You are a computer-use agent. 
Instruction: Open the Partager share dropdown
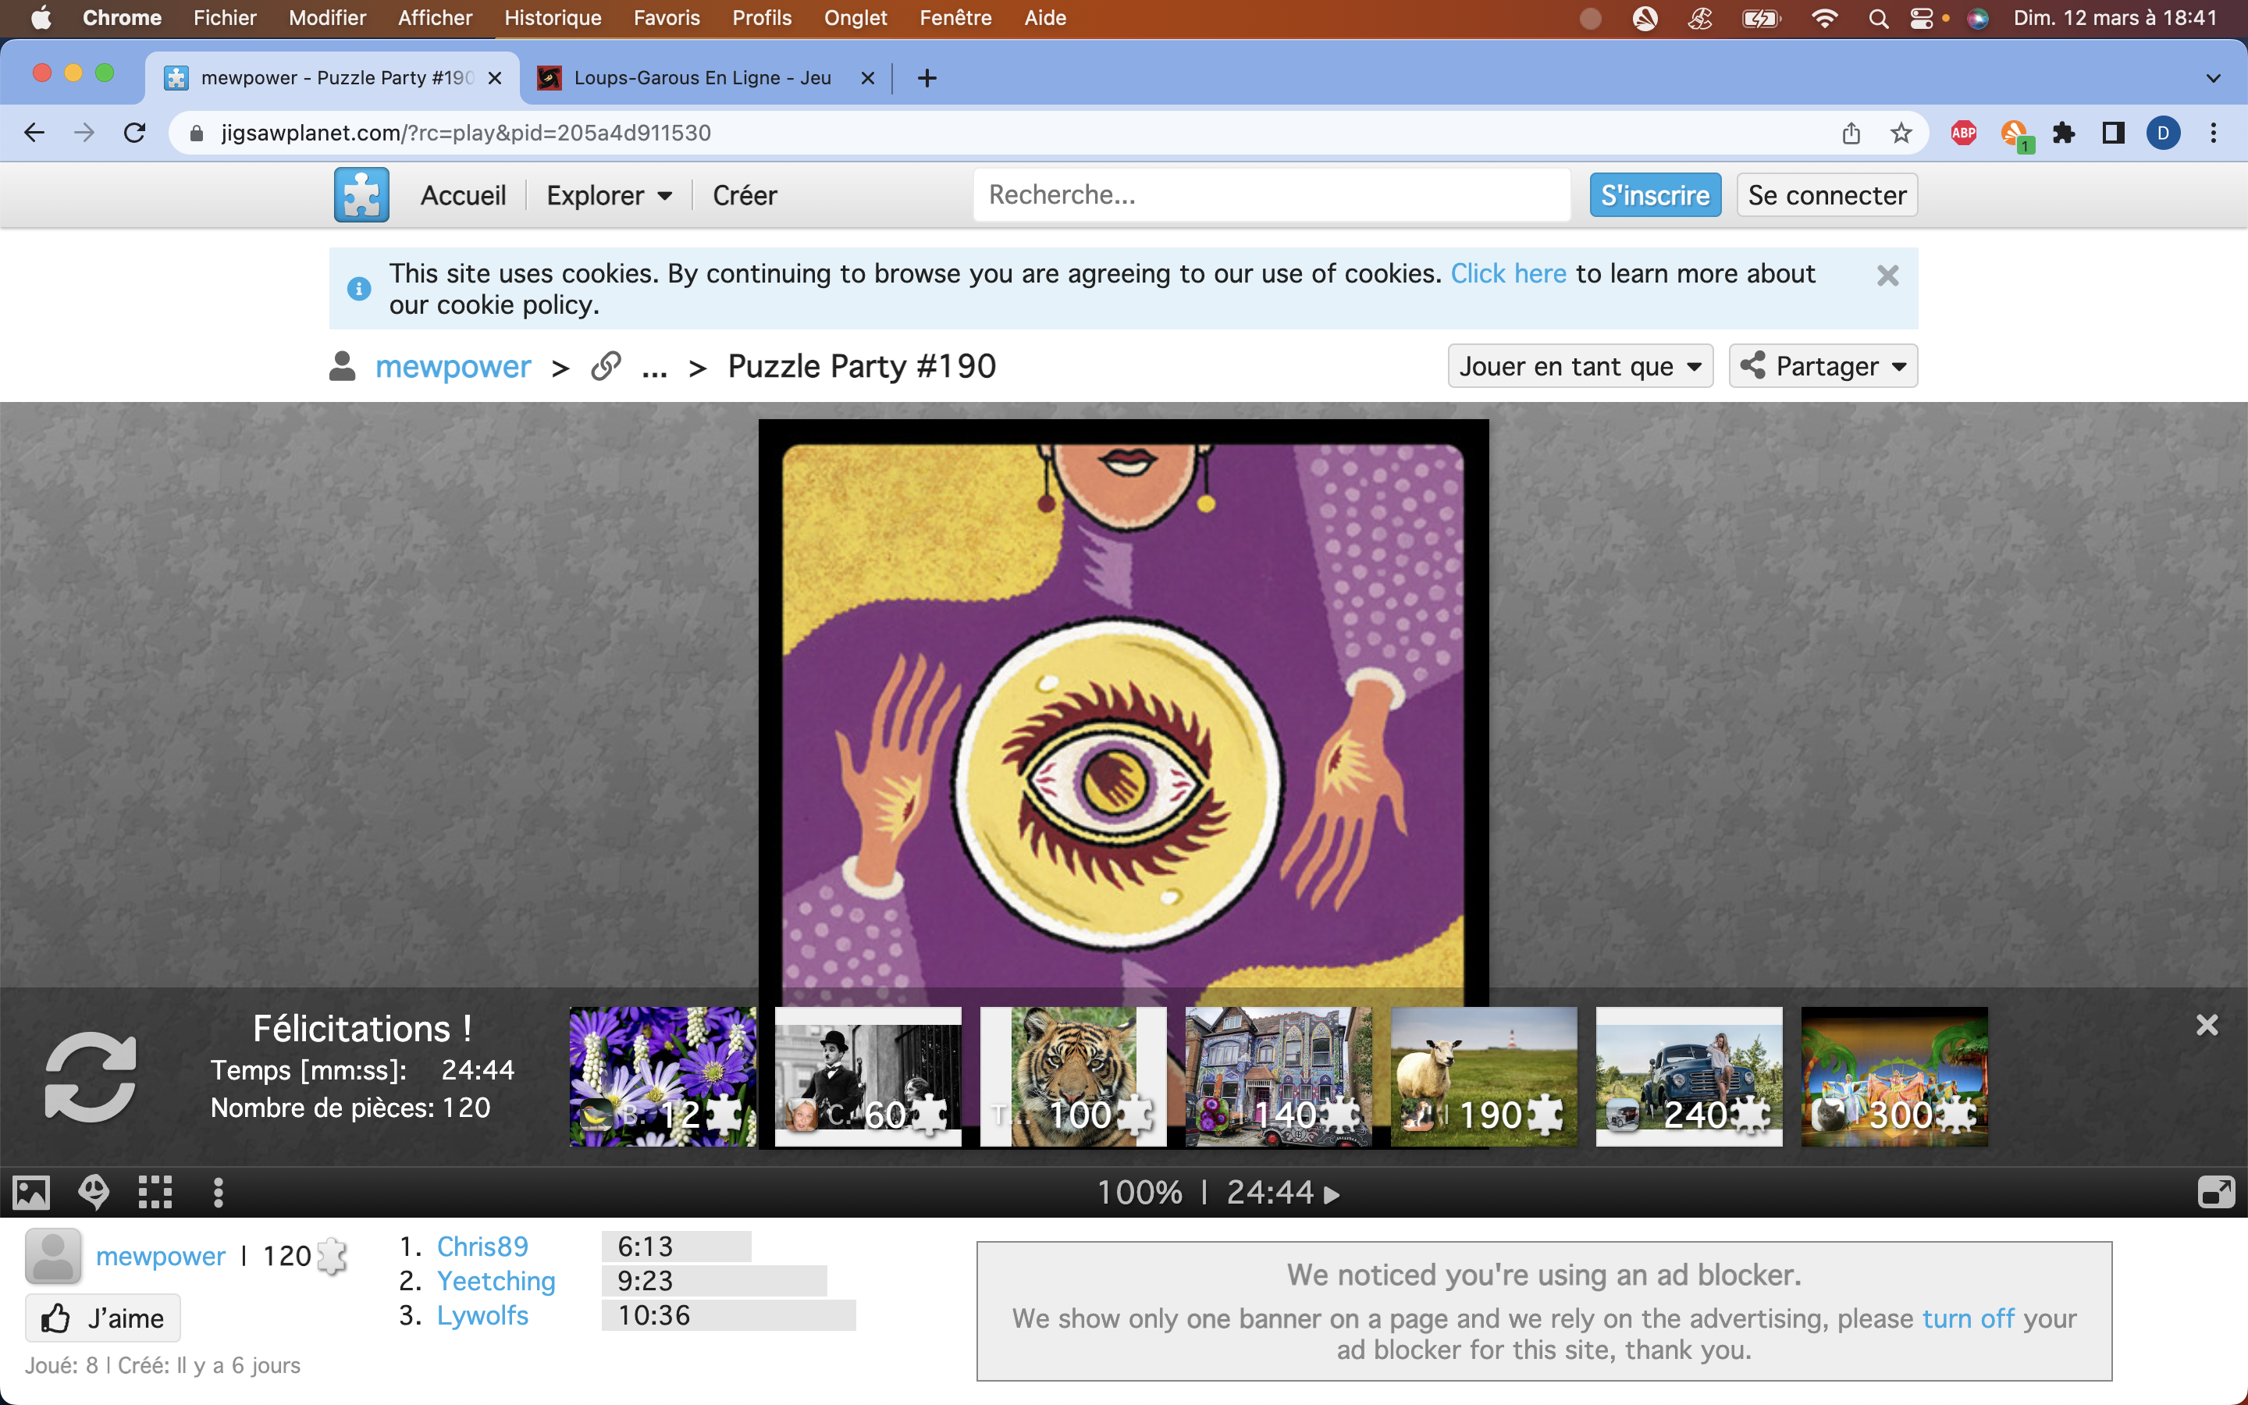point(1822,366)
